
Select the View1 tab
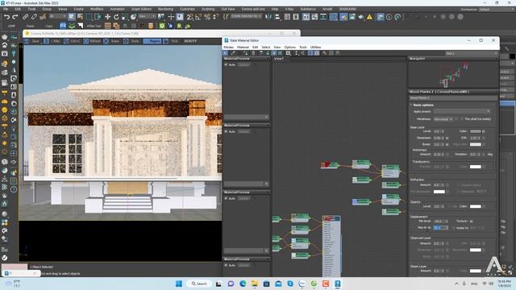(279, 59)
